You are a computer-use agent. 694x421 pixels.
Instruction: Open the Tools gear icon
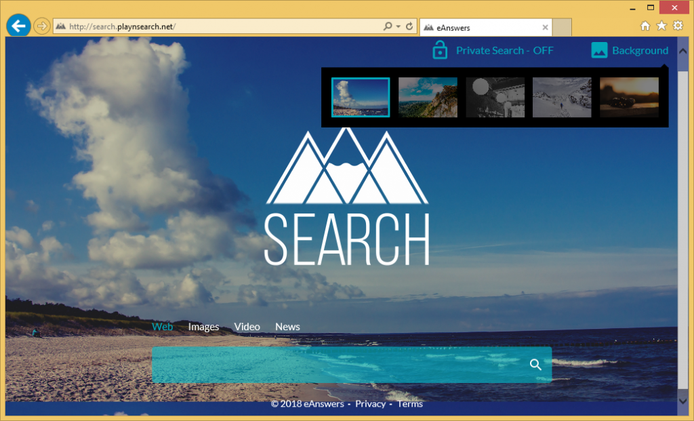click(678, 26)
